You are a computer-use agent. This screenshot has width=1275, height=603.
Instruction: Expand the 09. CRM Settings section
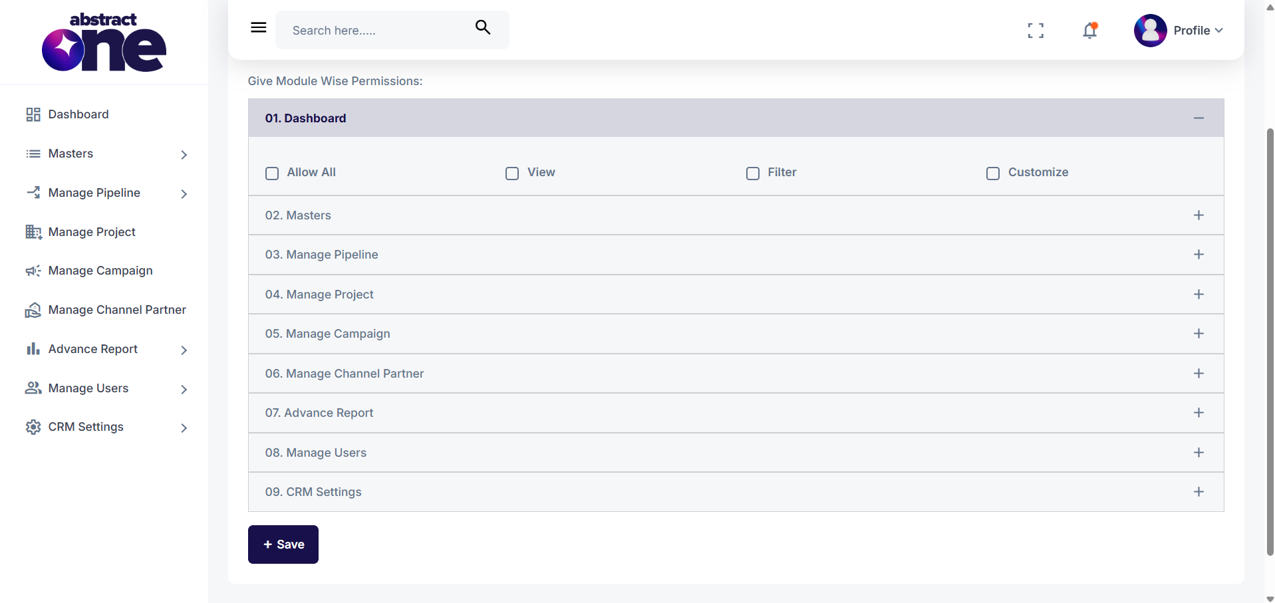tap(1199, 492)
